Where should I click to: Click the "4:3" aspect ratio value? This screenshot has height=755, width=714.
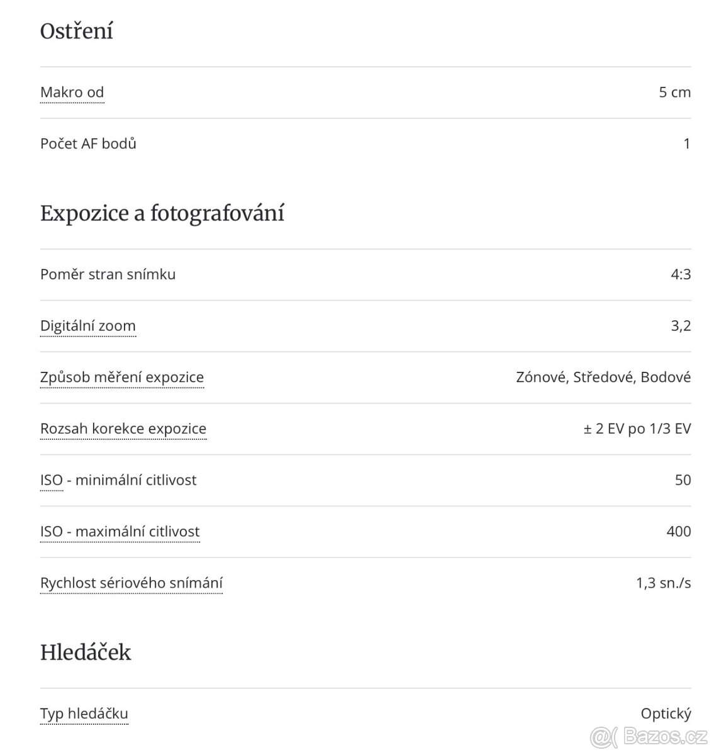(x=680, y=274)
